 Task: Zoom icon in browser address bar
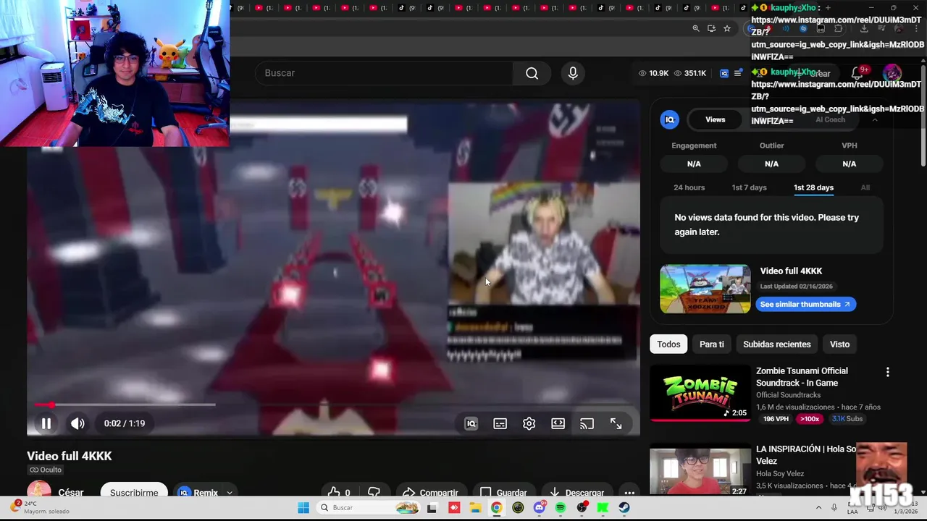[695, 29]
